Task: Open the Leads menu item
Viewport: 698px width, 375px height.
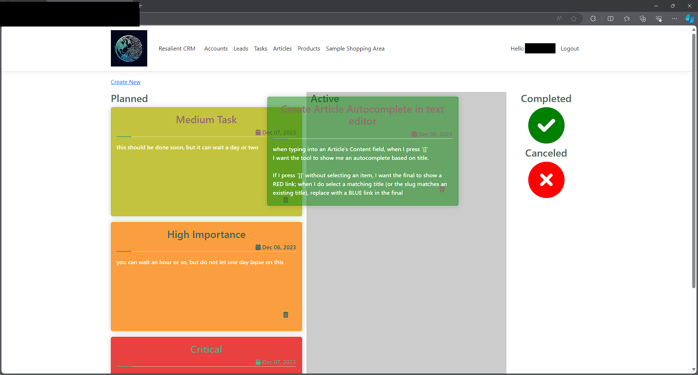Action: [241, 48]
